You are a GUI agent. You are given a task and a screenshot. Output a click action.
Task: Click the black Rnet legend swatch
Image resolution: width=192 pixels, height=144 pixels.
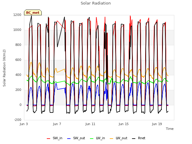point(134,139)
